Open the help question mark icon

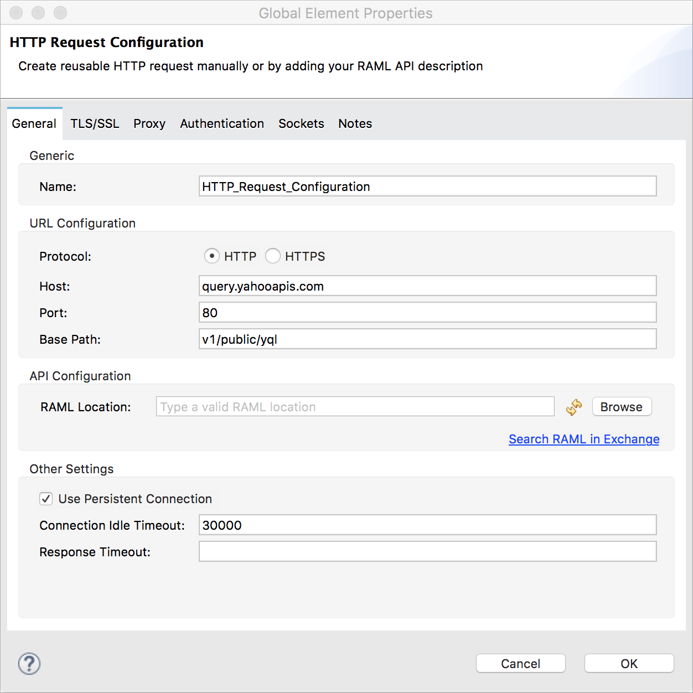pyautogui.click(x=29, y=664)
